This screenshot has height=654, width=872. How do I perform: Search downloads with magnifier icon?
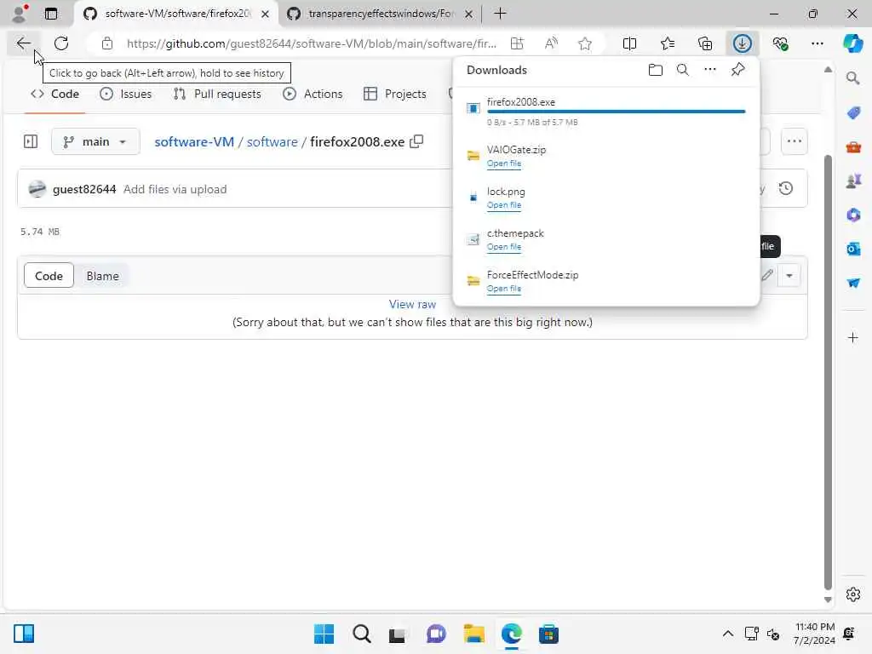tap(683, 70)
